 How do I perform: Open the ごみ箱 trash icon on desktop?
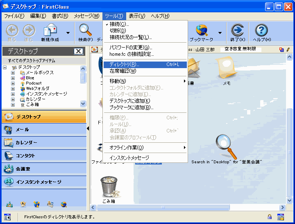(109, 187)
